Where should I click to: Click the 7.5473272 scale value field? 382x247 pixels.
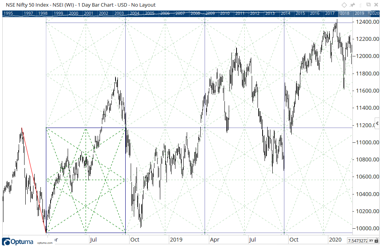click(357, 240)
